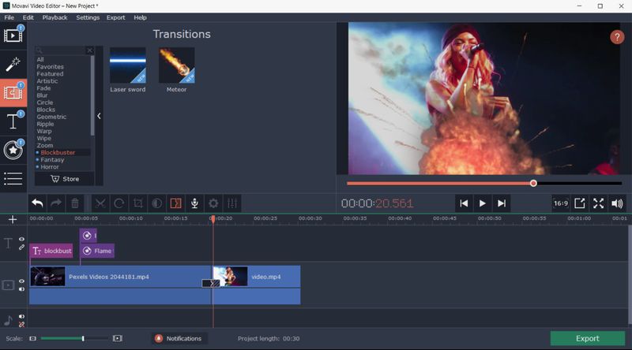Mute the video track audio
This screenshot has width=632, height=350.
[x=22, y=289]
